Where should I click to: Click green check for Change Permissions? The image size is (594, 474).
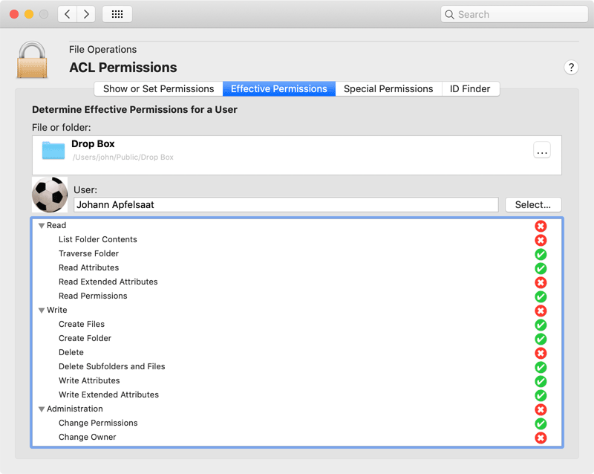point(541,423)
